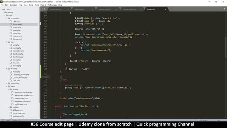Open the Project menu

click(x=43, y=5)
